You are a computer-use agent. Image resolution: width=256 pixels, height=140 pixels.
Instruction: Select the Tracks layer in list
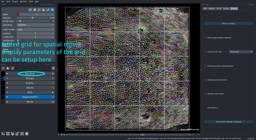pyautogui.click(x=30, y=88)
